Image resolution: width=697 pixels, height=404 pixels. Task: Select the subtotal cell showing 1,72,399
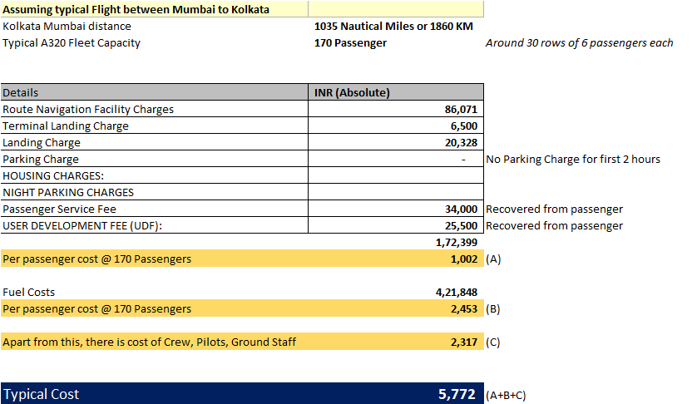coord(457,242)
